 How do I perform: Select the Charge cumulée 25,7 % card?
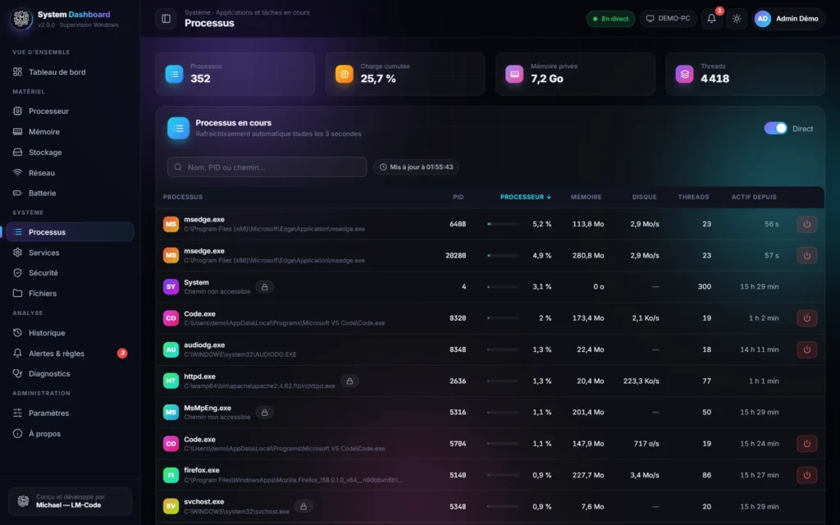coord(405,74)
